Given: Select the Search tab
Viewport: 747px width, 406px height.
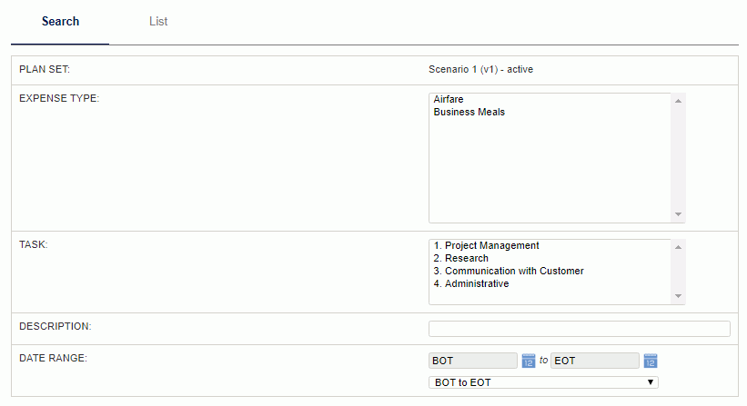Looking at the screenshot, I should [60, 22].
